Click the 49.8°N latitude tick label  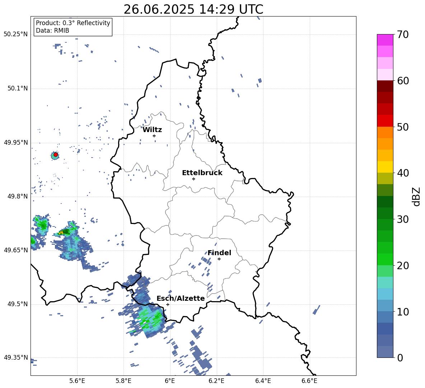pos(17,196)
